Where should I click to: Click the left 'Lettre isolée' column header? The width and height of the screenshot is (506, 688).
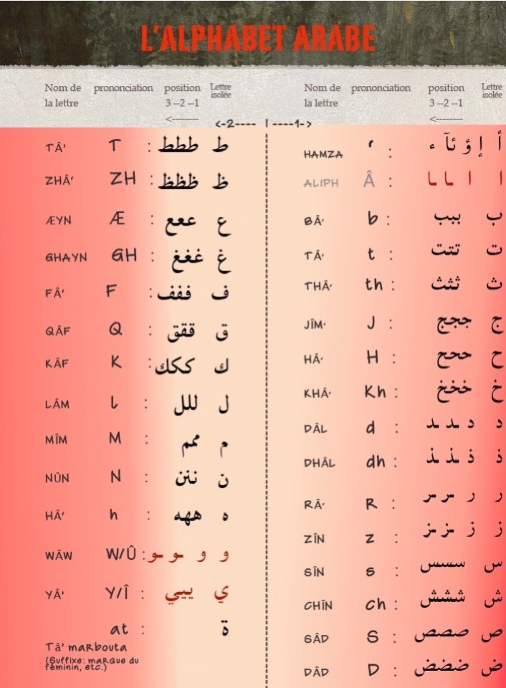[x=221, y=90]
